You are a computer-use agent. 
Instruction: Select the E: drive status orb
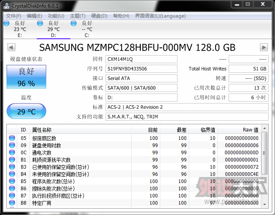6,23
